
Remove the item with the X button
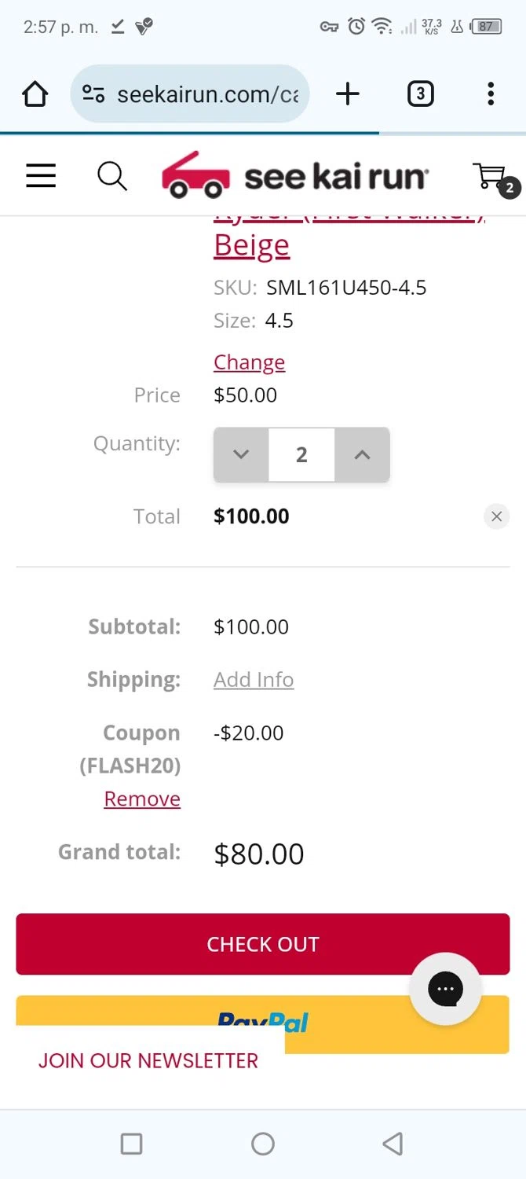click(x=496, y=516)
